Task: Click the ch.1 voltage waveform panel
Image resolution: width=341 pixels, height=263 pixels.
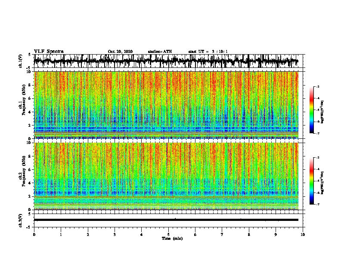Action: pos(168,61)
